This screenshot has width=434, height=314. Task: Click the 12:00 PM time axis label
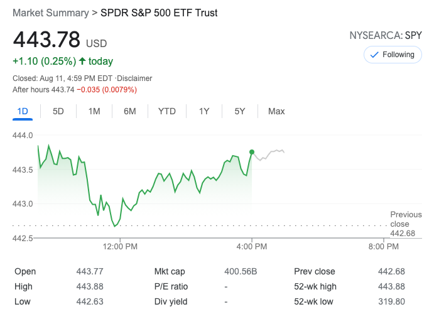[120, 247]
